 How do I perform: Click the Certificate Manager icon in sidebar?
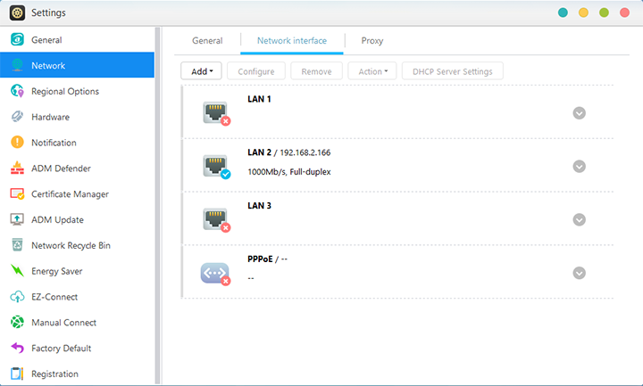[x=16, y=194]
